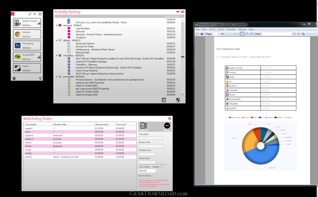Click the Open file icon in SumatraPDF
Screen dimensions: 318x197
[x=197, y=34]
